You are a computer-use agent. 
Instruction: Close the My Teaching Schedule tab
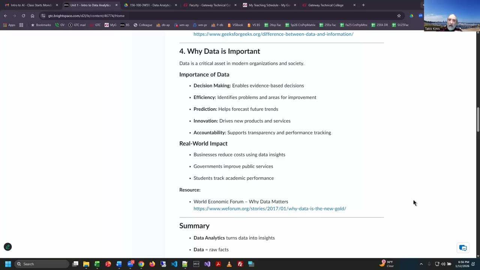pos(295,5)
